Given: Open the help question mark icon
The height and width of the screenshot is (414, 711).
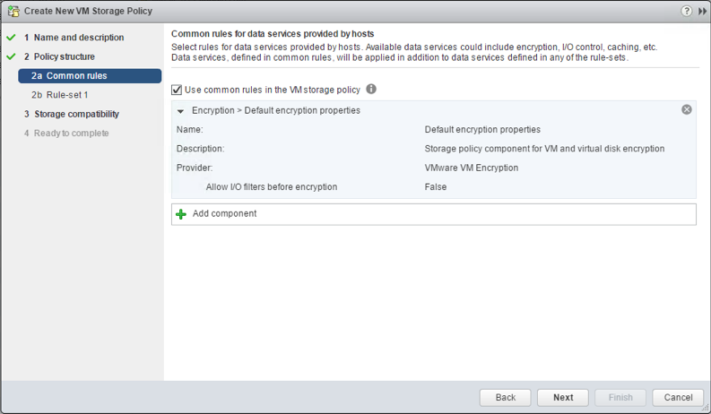Looking at the screenshot, I should pos(687,11).
